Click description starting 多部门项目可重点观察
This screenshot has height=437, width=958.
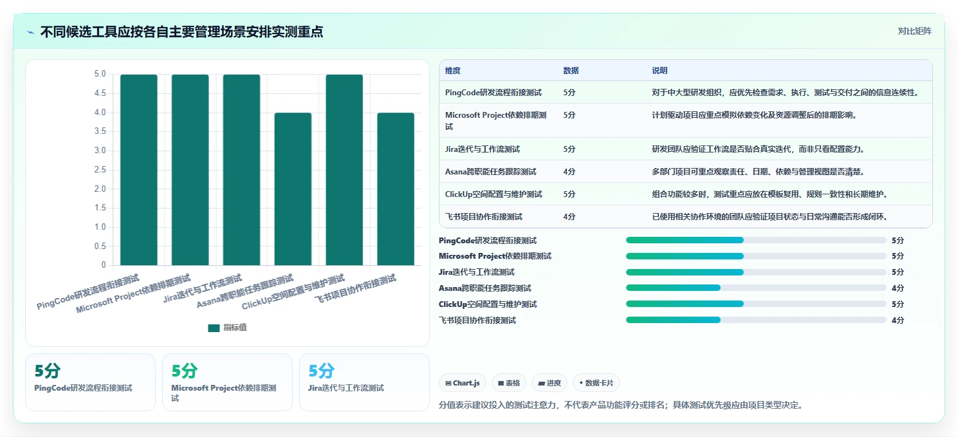[758, 172]
